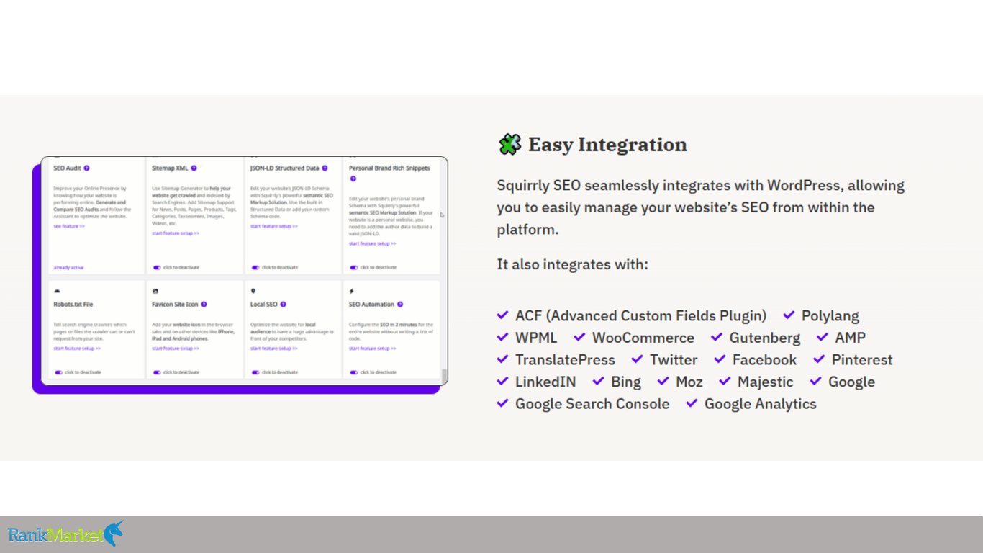Open the help icon beside Local SEO

coord(283,305)
